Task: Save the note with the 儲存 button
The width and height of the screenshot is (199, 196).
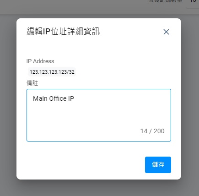Action: click(x=158, y=165)
